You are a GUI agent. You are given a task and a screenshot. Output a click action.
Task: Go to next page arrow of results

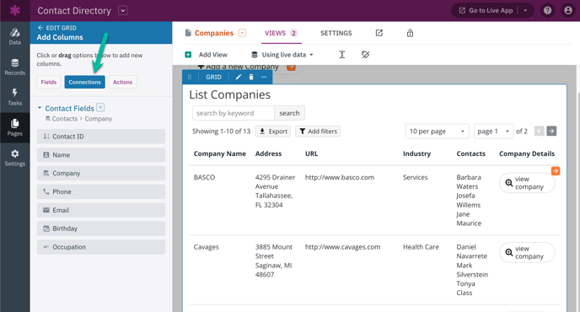click(551, 131)
